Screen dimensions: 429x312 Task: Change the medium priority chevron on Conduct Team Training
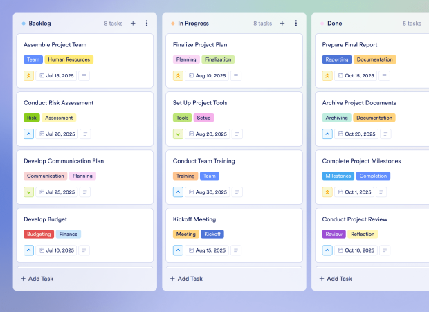178,192
